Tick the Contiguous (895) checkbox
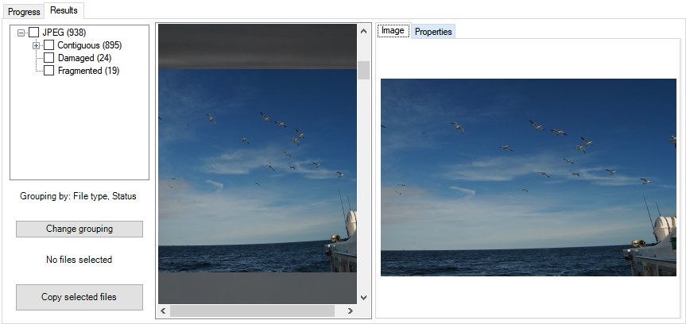Screen dimensions: 686x324 48,45
